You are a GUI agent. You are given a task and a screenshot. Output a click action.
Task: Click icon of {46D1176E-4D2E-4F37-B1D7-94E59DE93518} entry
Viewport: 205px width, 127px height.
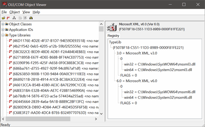(x=11, y=41)
